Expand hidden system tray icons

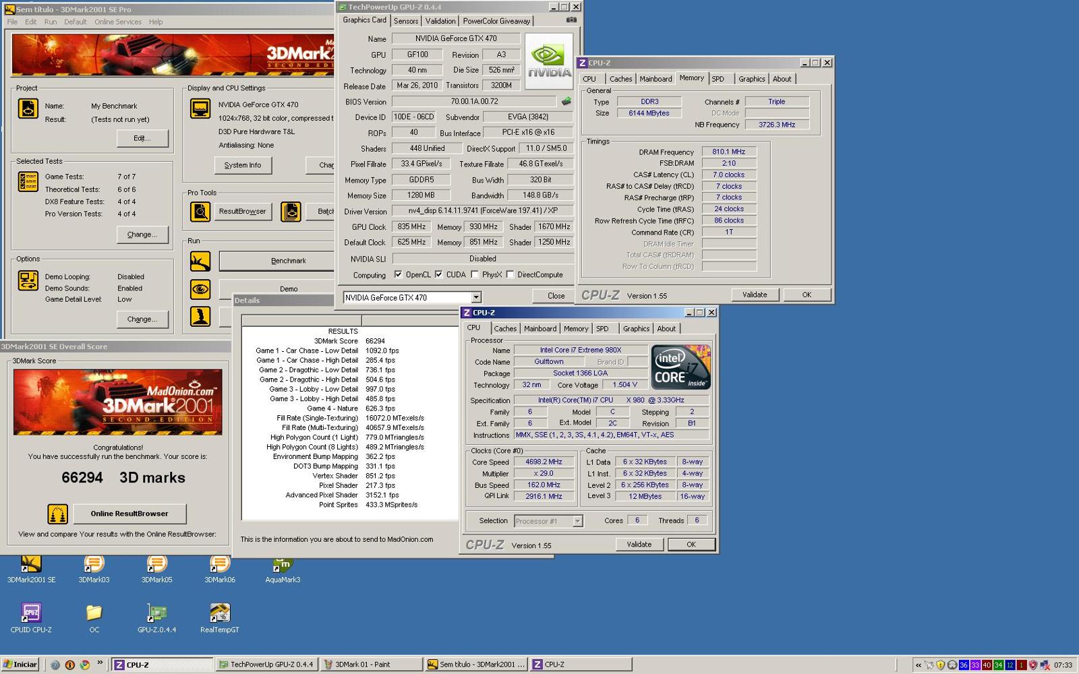(x=918, y=665)
